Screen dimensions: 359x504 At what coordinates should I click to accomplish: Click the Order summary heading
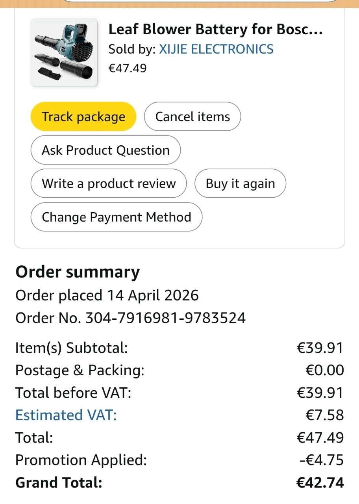78,272
